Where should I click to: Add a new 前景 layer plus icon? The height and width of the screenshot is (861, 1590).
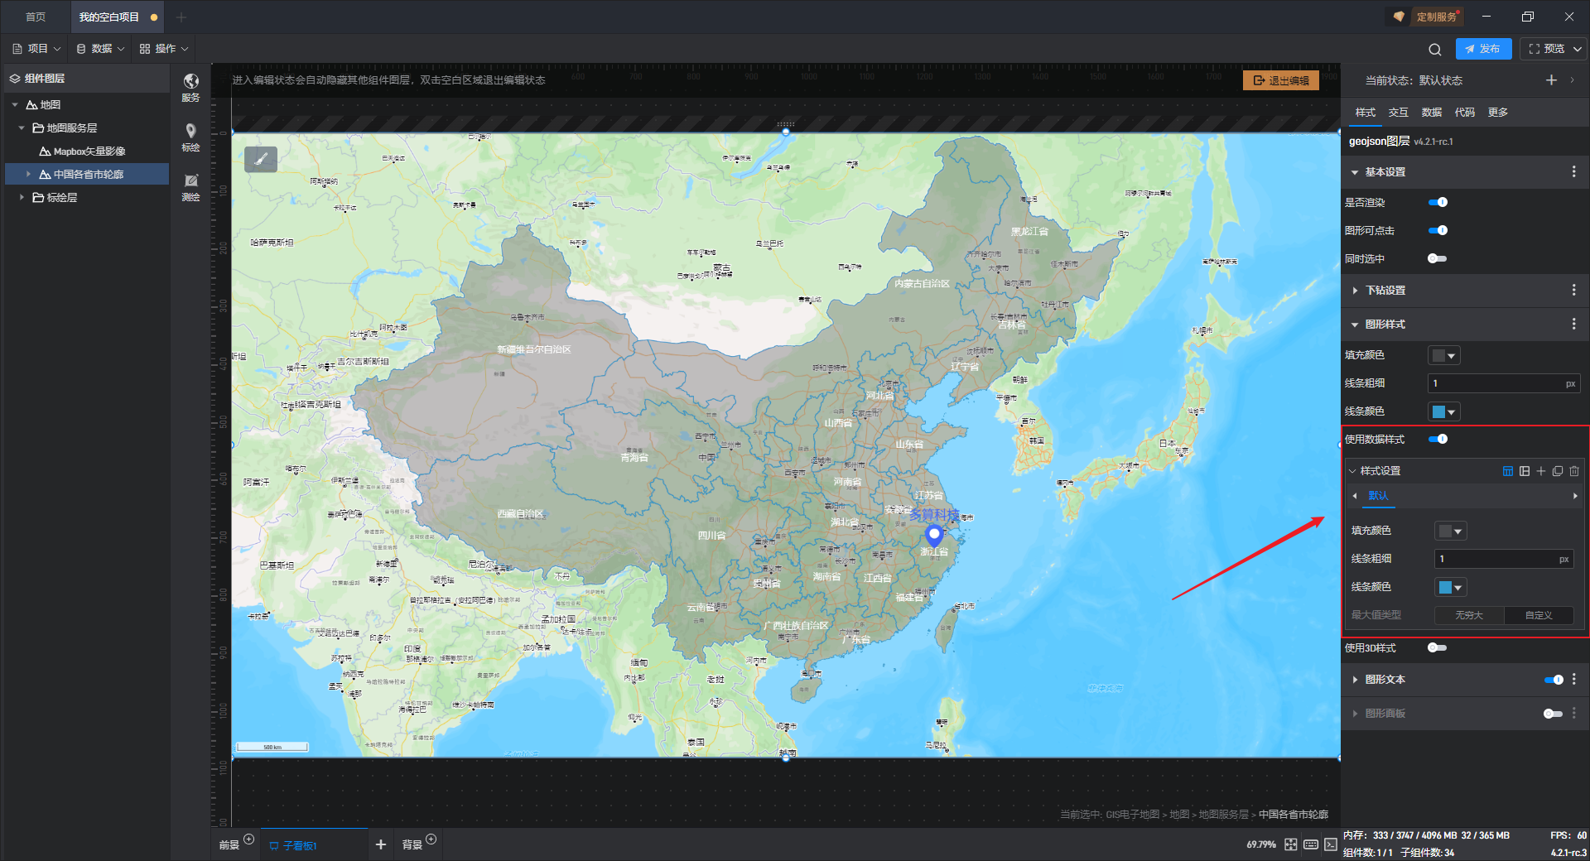pos(248,839)
